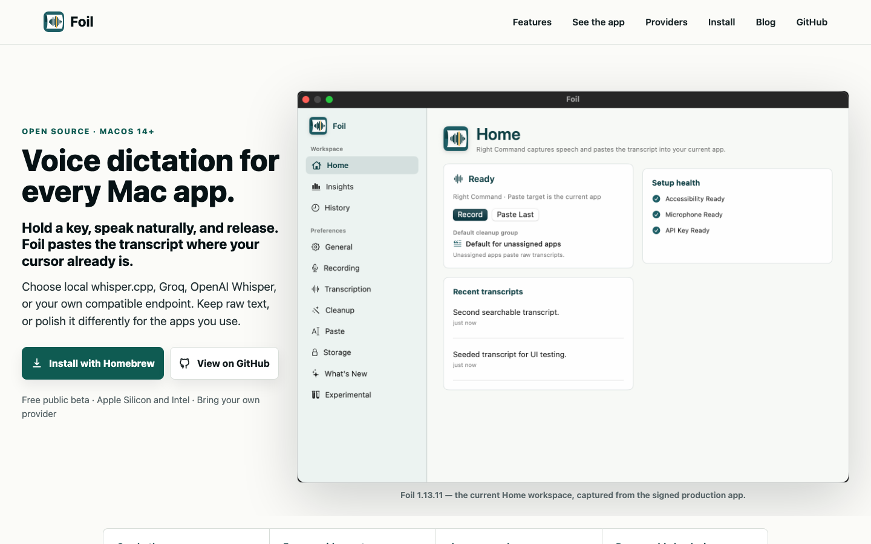Click the Foil logo icon in the header
The height and width of the screenshot is (544, 871).
[54, 22]
